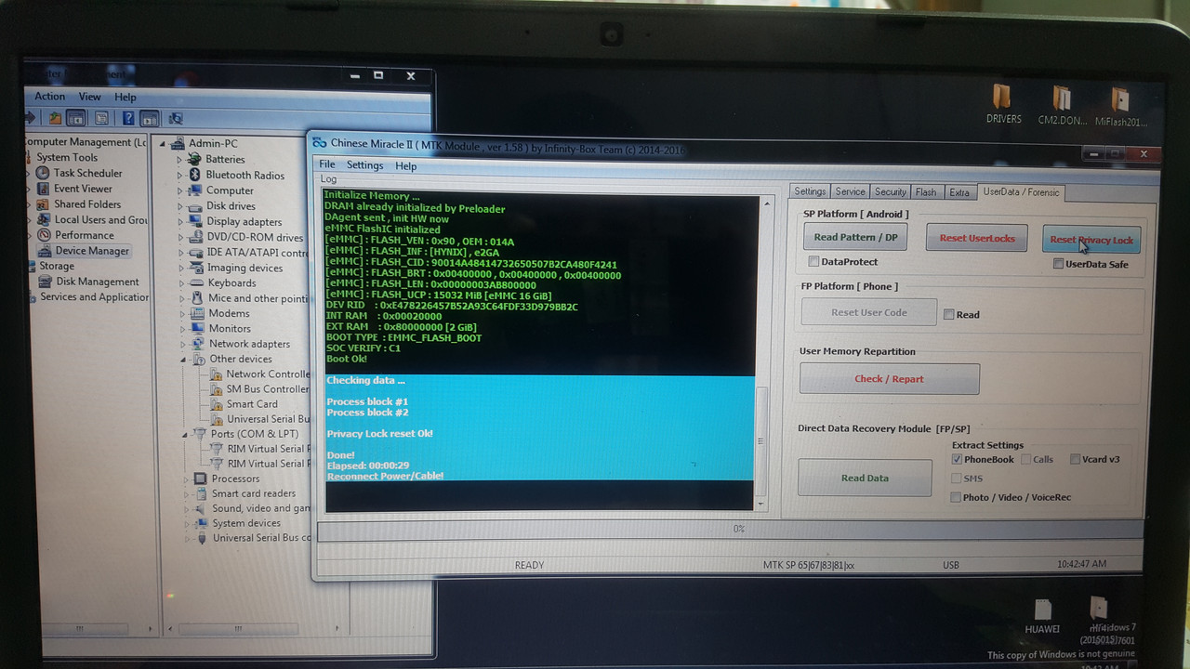
Task: Open the File menu in Chinese Miracle II
Action: (327, 164)
